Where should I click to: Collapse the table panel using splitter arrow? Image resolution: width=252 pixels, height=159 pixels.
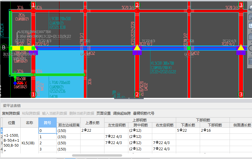point(129,98)
